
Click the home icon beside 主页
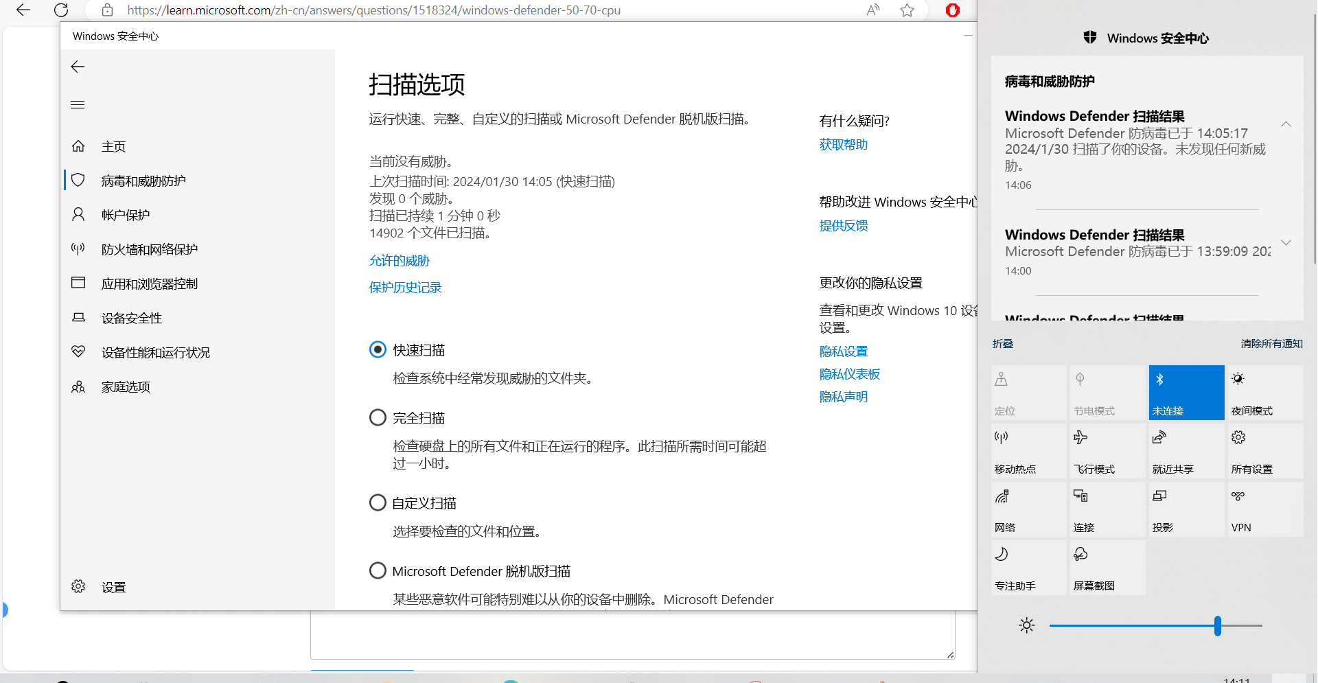(x=78, y=146)
